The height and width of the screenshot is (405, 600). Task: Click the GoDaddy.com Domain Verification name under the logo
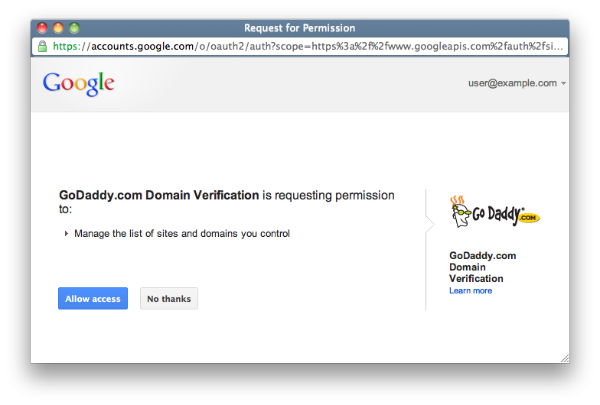482,267
